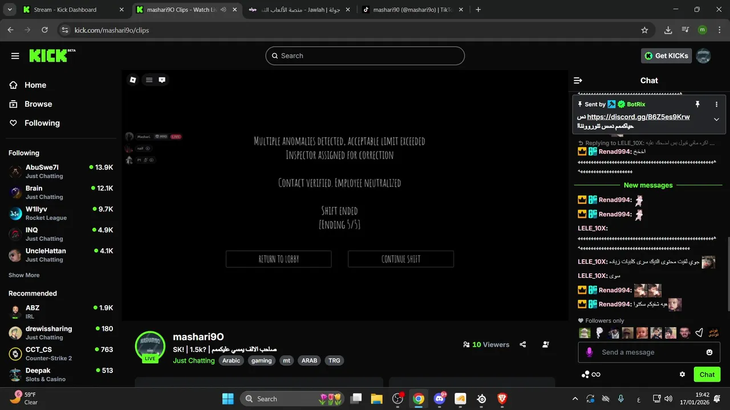Click the share stream icon
730x410 pixels.
[523, 345]
